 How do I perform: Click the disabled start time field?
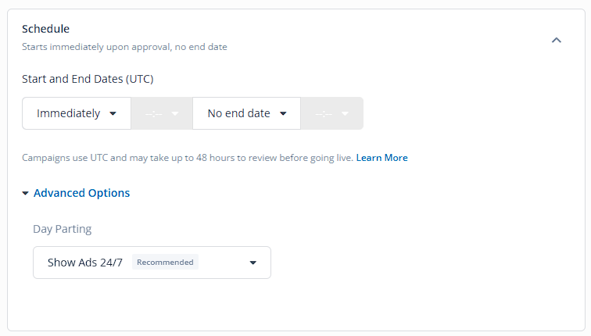162,113
